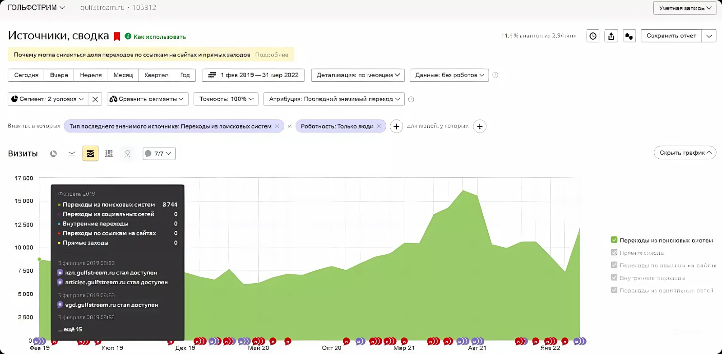Toggle Внутренние переходы legend checkbox
The width and height of the screenshot is (722, 354).
pos(614,278)
